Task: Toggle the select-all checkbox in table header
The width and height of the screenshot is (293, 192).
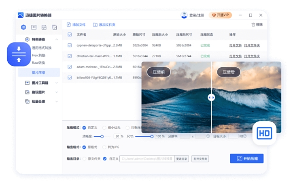Action: pos(70,35)
